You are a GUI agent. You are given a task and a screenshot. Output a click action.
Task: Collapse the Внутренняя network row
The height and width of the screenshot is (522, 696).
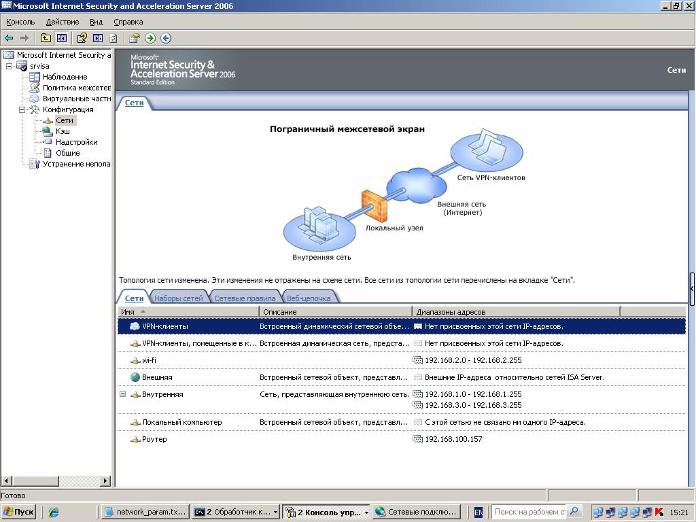point(122,394)
